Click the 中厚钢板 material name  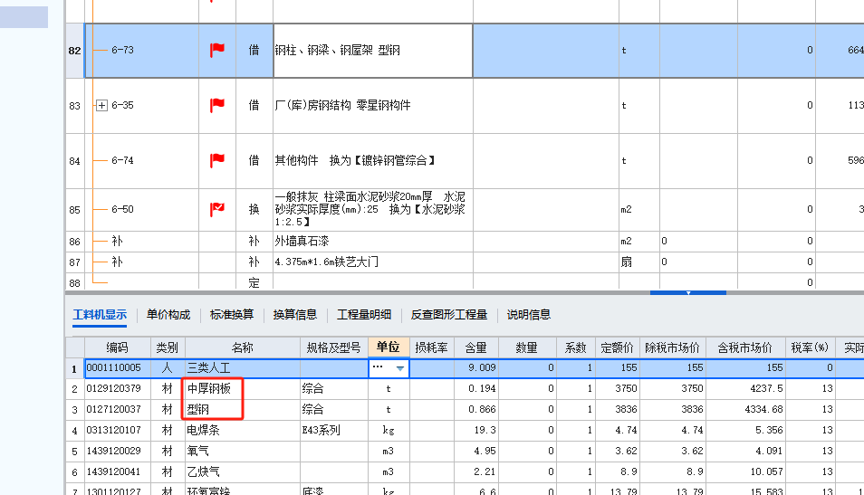209,389
